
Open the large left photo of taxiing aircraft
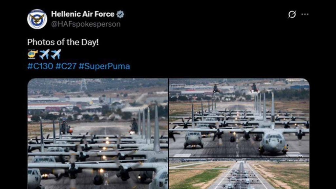(x=98, y=134)
